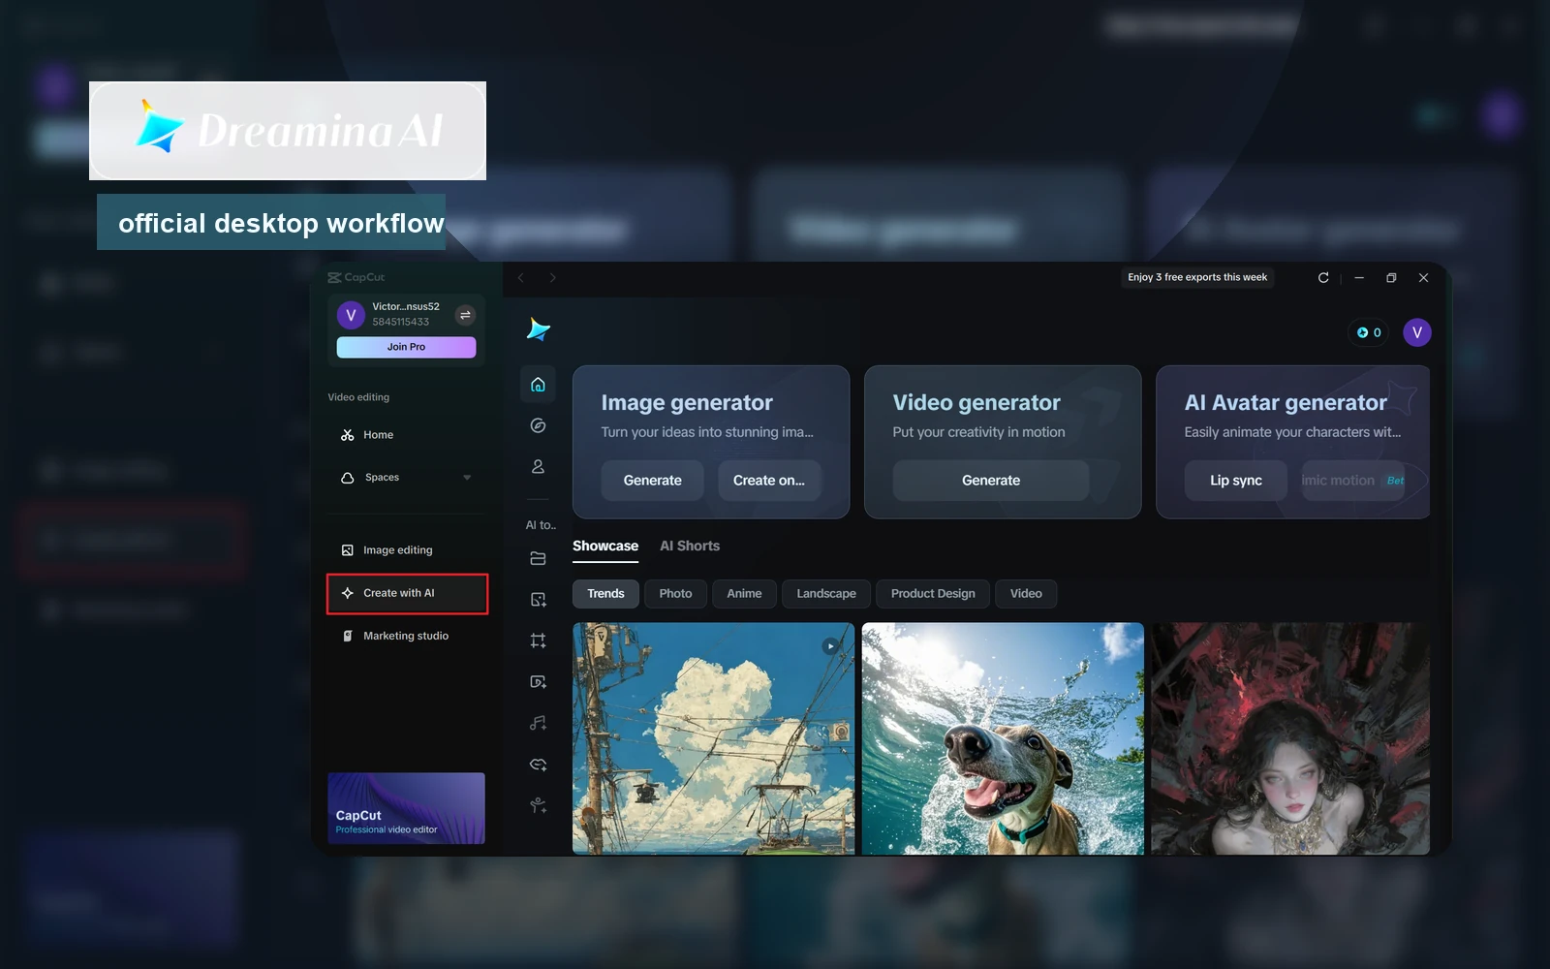Select the Landscape filter chip
The height and width of the screenshot is (969, 1550).
click(826, 594)
